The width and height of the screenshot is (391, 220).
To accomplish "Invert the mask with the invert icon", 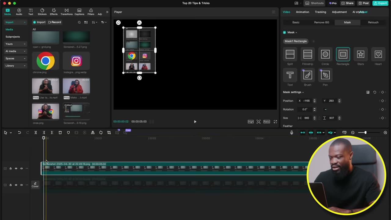I will [368, 92].
